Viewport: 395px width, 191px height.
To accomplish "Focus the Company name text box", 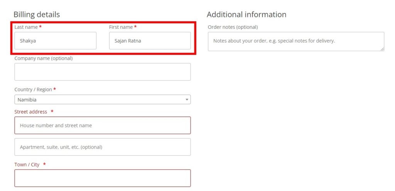I will (102, 72).
